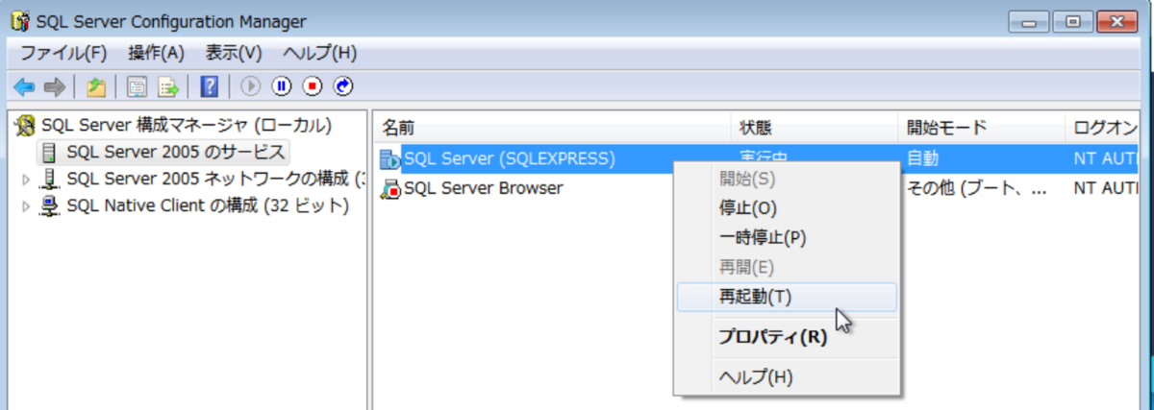Click NT AUT logon cell of Browser row
1154x410 pixels.
(1106, 188)
